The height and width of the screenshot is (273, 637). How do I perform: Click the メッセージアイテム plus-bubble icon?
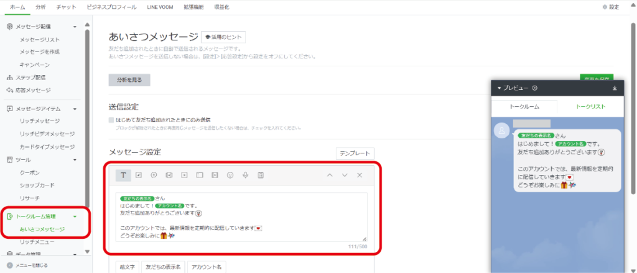click(x=10, y=109)
